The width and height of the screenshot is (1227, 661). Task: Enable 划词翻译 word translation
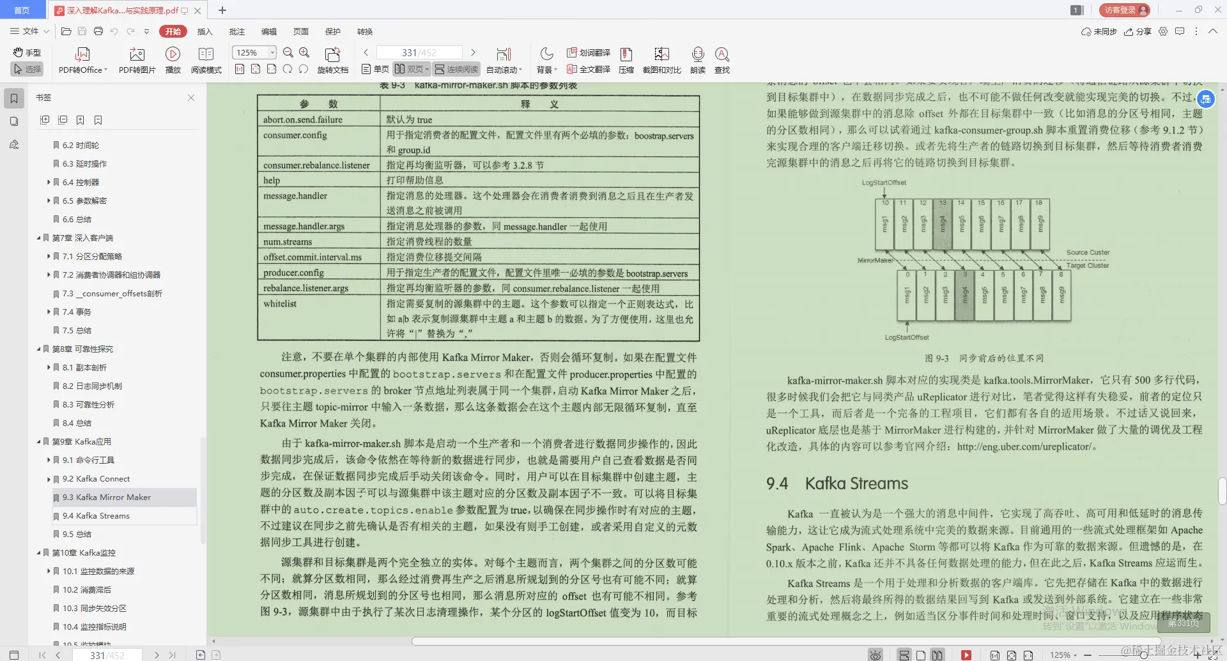[x=589, y=53]
